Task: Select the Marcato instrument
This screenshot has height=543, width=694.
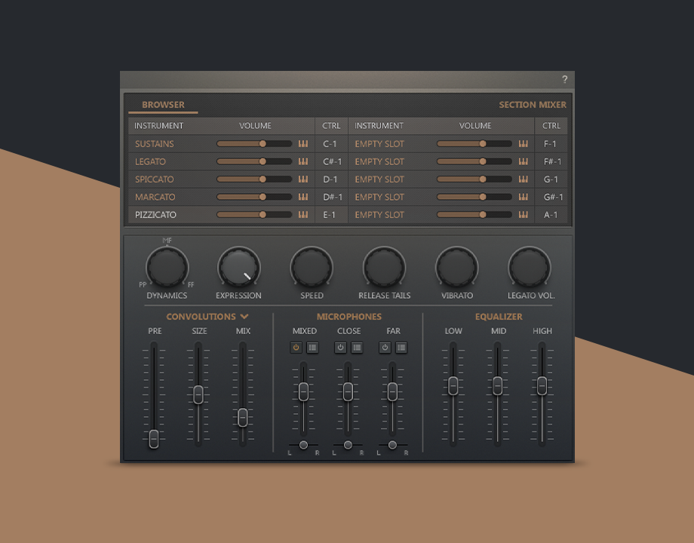Action: click(x=155, y=197)
